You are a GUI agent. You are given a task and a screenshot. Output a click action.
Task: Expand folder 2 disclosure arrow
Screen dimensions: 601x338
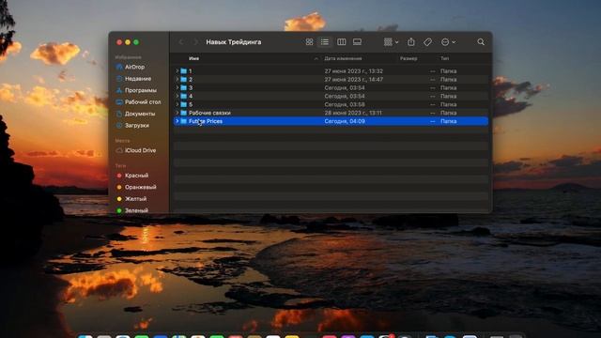tap(177, 79)
